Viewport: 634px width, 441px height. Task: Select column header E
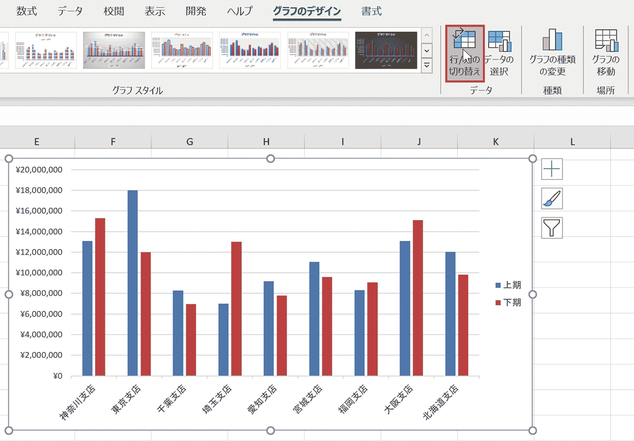37,141
